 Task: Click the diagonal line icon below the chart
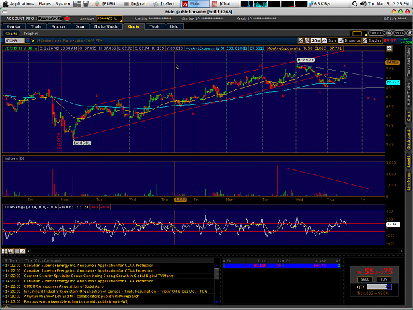[x=23, y=251]
